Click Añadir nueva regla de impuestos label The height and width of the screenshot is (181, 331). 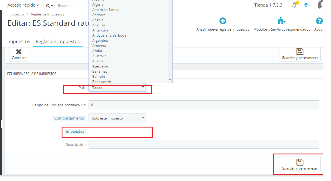coord(223,29)
